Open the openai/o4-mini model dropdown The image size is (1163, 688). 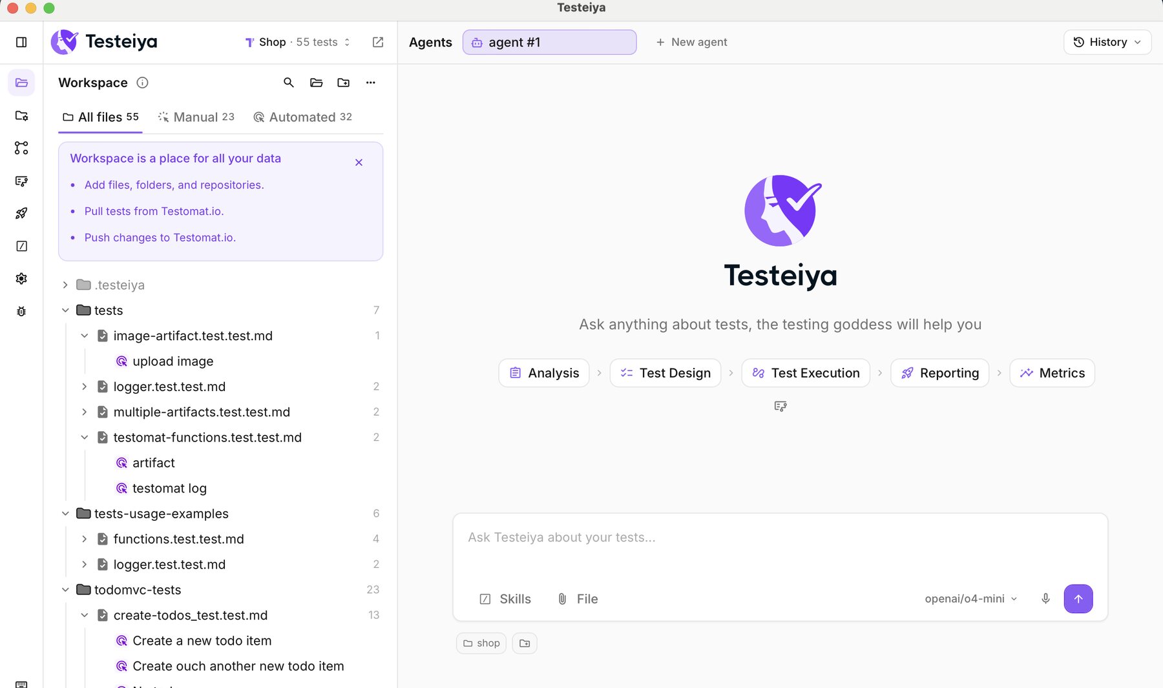tap(970, 598)
